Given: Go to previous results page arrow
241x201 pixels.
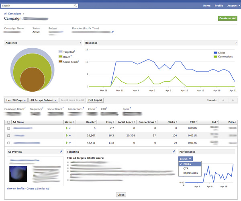Looking at the screenshot, I should point(223,100).
